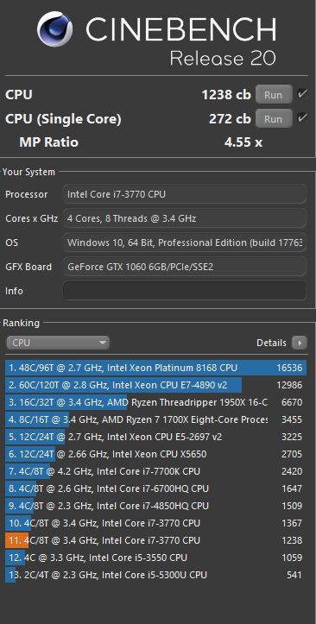
Task: Click into the Info text field
Action: 185,291
